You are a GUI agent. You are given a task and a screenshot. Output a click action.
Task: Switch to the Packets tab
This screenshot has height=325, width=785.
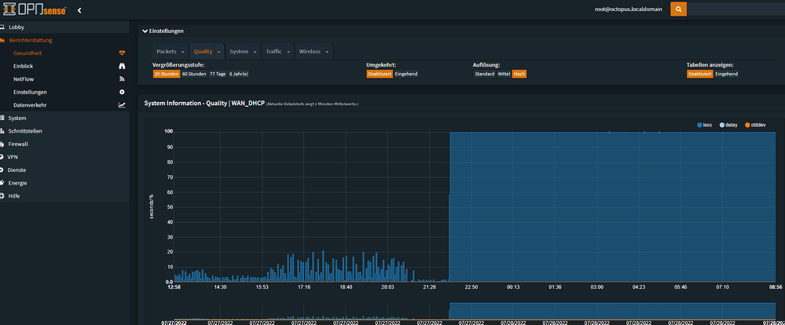(x=167, y=52)
